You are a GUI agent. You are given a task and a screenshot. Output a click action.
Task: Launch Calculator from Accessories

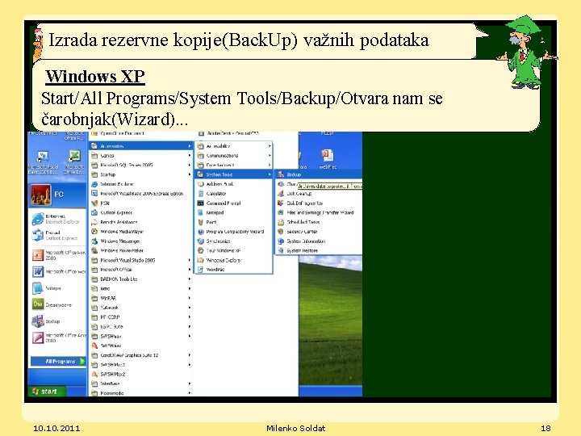[x=234, y=194]
